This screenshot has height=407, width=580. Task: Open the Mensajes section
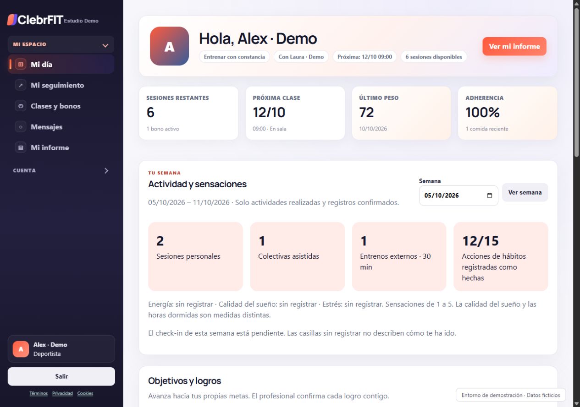[x=61, y=127]
